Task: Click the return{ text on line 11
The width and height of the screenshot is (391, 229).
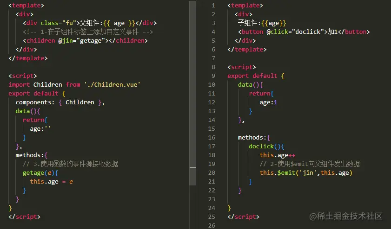Action: click(x=261, y=94)
